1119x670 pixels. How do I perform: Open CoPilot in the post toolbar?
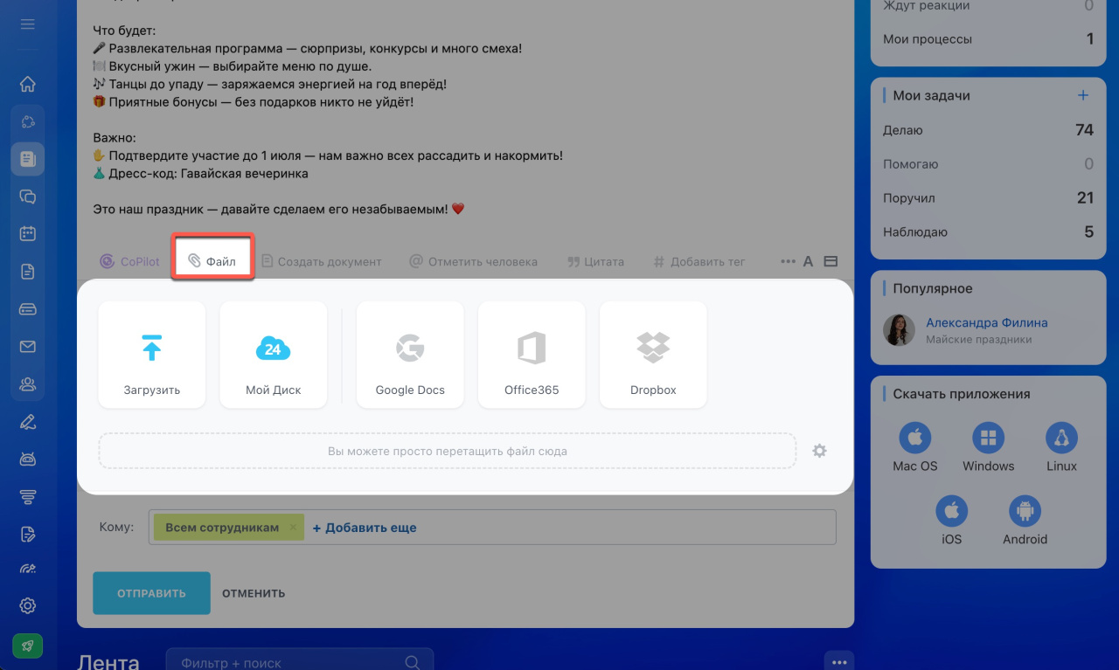130,261
